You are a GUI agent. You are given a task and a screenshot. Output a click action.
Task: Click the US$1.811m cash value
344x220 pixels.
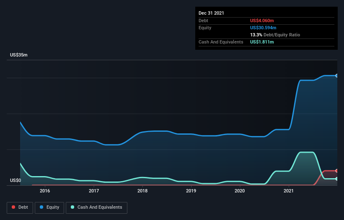pyautogui.click(x=262, y=42)
